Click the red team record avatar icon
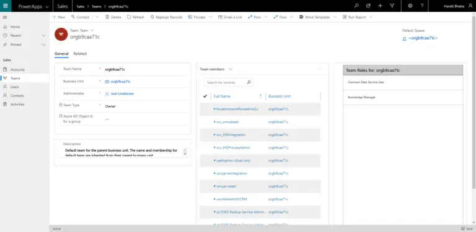 [61, 34]
